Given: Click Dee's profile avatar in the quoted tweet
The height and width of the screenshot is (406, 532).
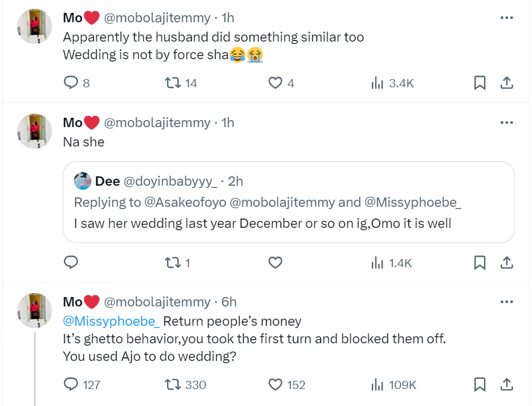Looking at the screenshot, I should (83, 182).
